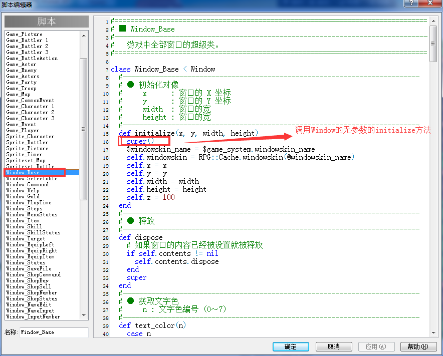Click the 确定 confirm button
The height and width of the screenshot is (356, 443).
click(x=291, y=346)
